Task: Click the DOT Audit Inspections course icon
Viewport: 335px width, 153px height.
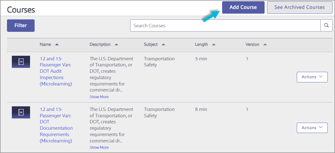Action: (x=21, y=62)
